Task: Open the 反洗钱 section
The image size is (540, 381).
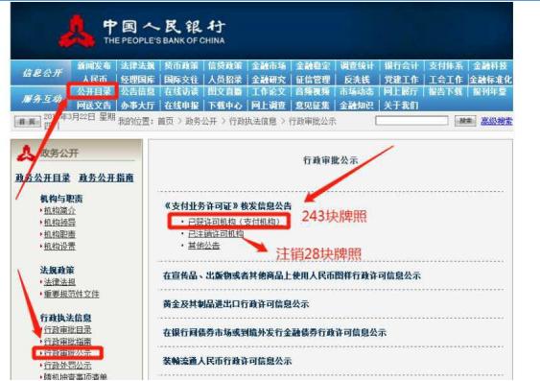Action: tap(357, 80)
